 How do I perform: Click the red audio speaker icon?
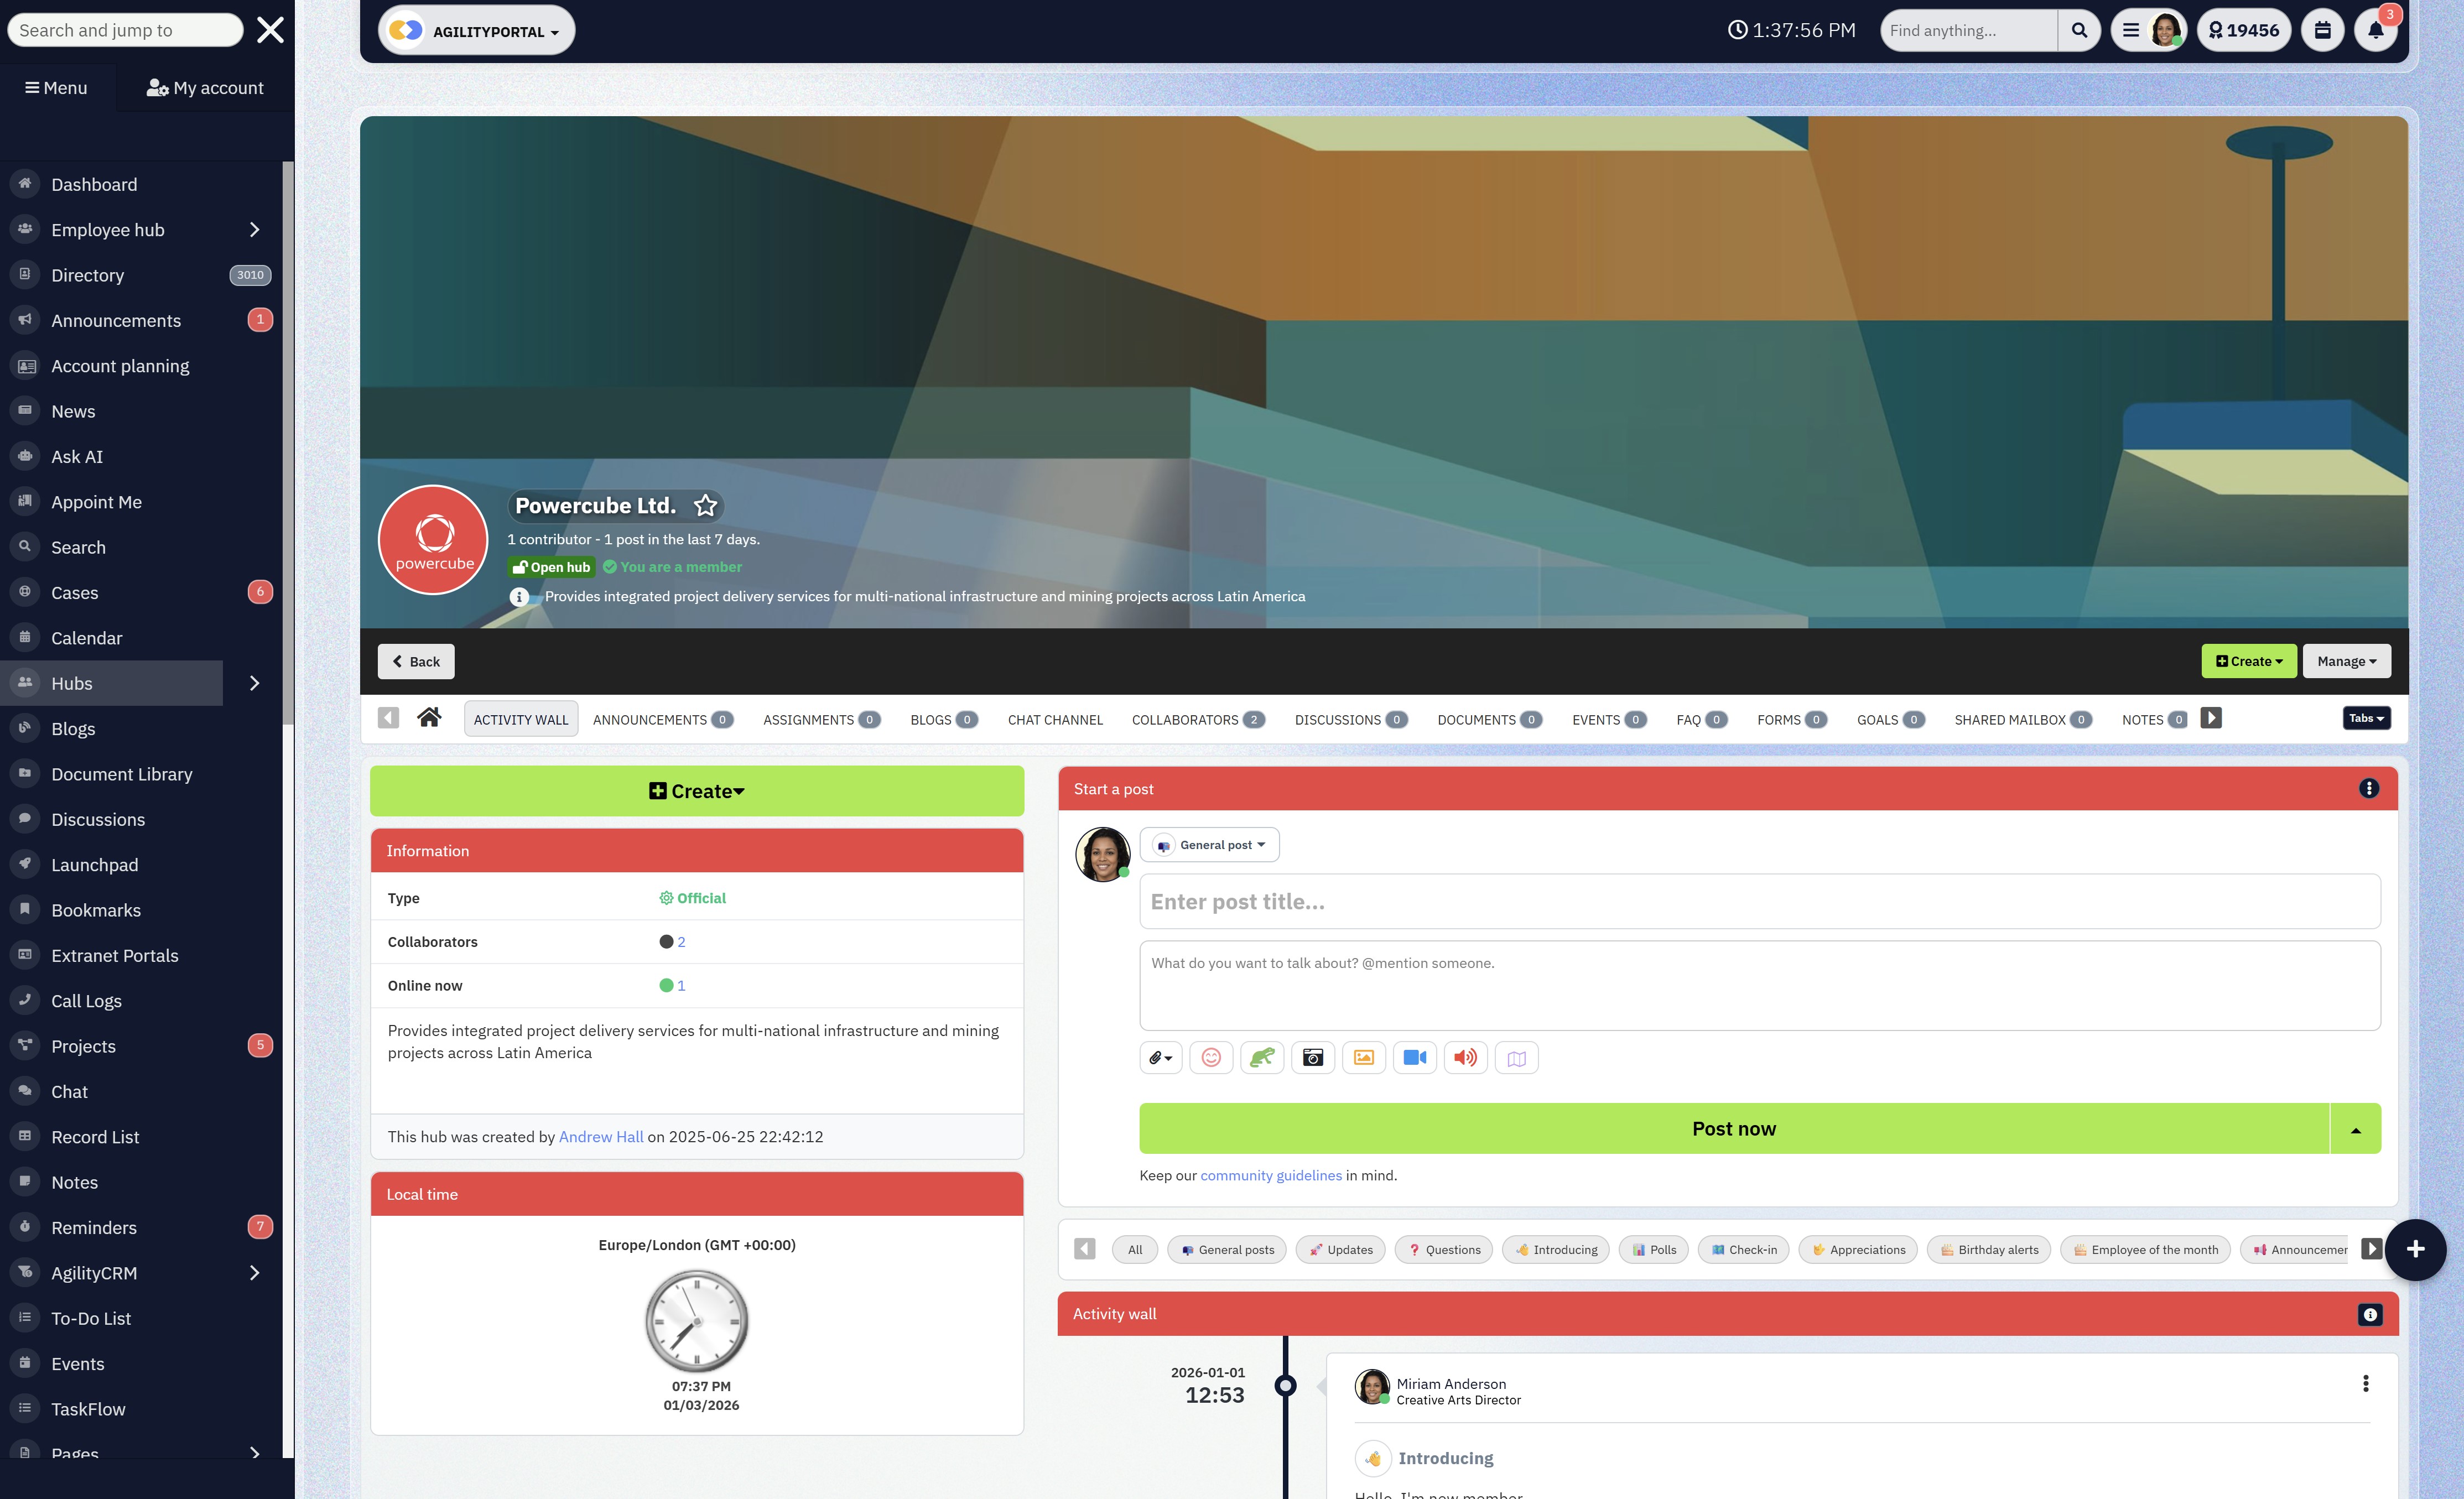click(1465, 1057)
